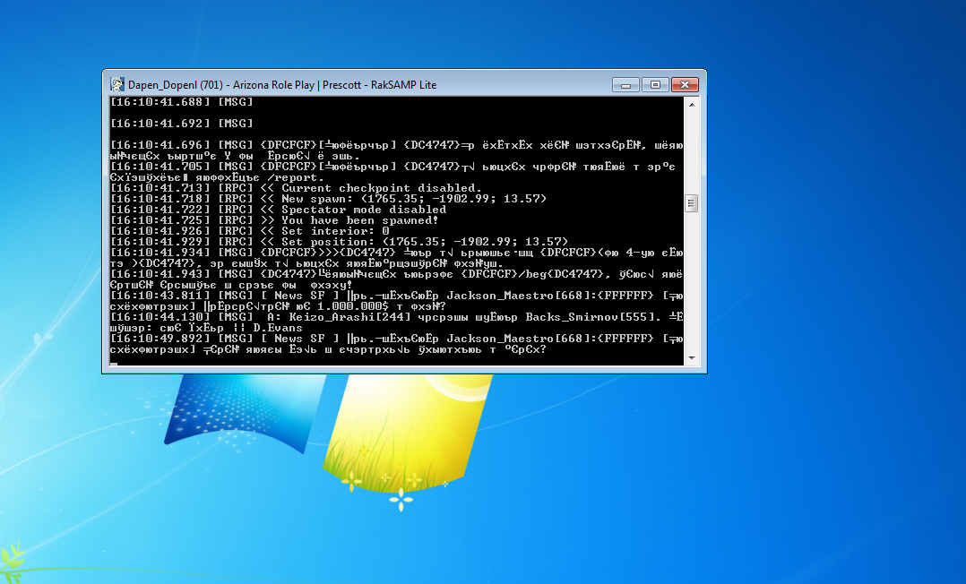966x584 pixels.
Task: Click the blinking cursor on console's last line
Action: pos(114,362)
